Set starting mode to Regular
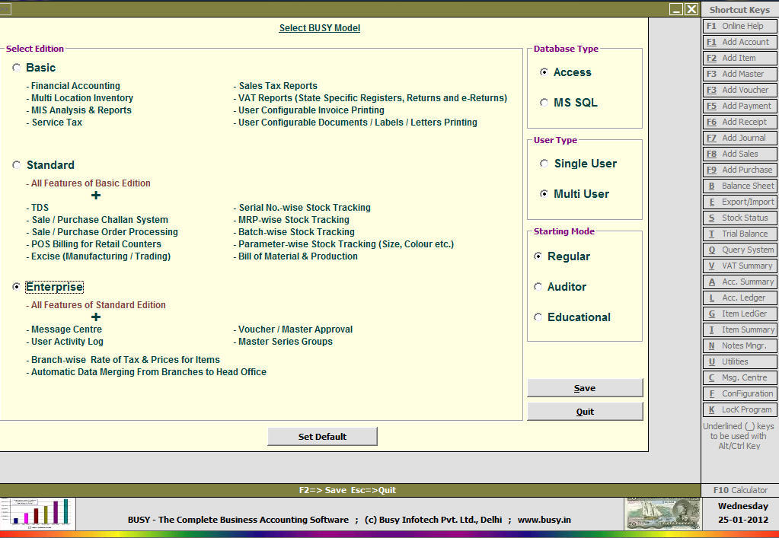 click(x=538, y=256)
